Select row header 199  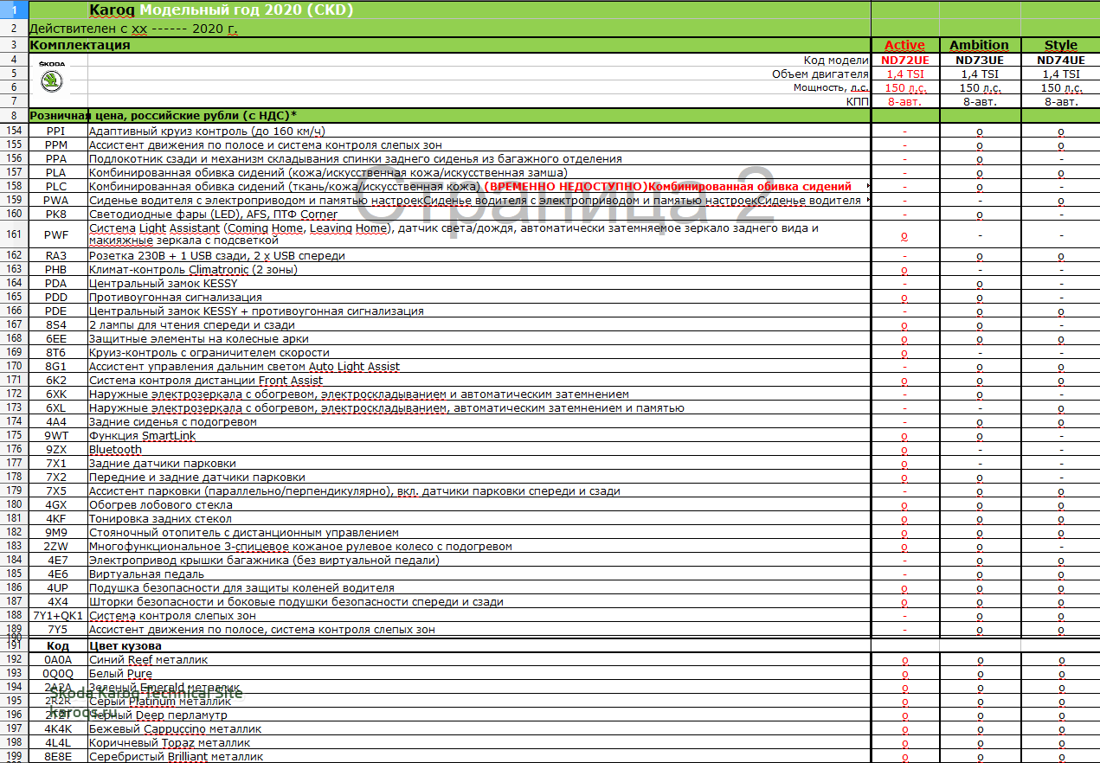click(14, 756)
